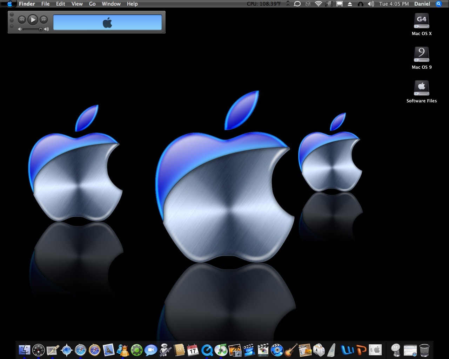Image resolution: width=449 pixels, height=359 pixels.
Task: Open the Ink tablet-and-pen dock icon
Action: (x=53, y=350)
